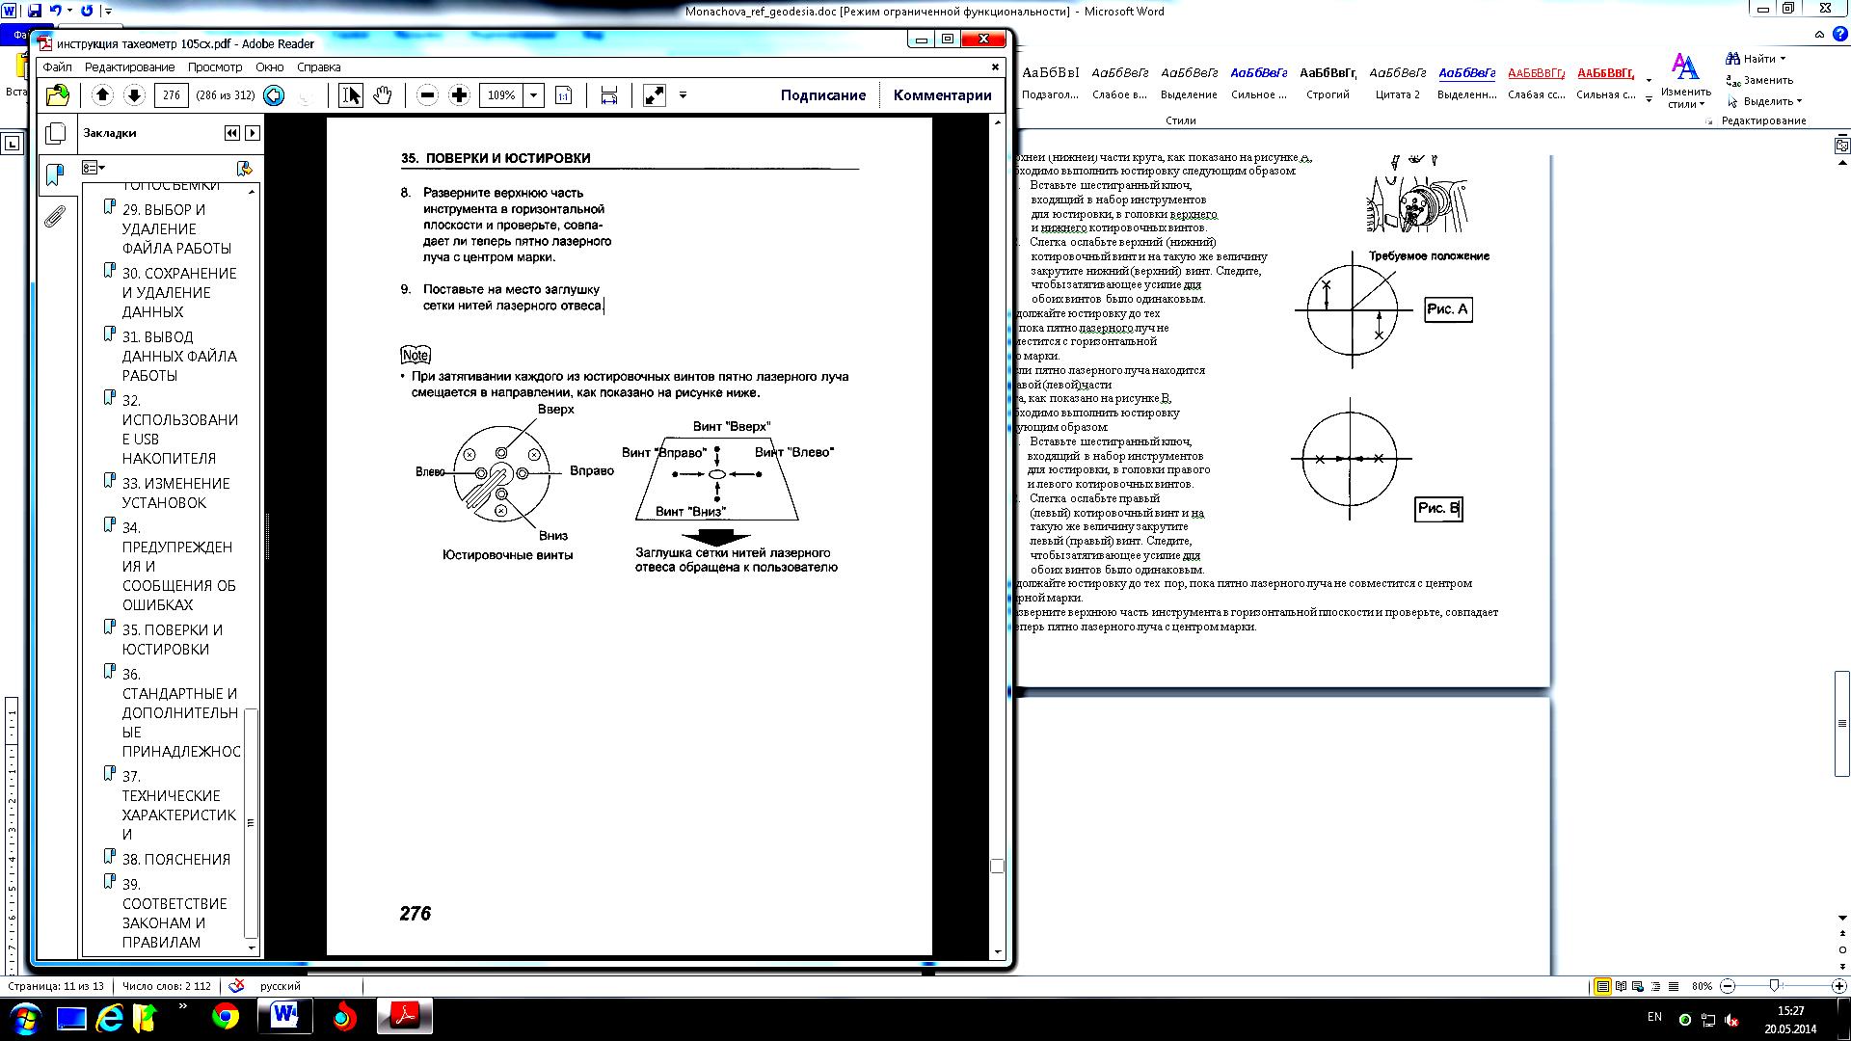1851x1041 pixels.
Task: Open the Select (Выделить) dropdown in Word
Action: 1764,101
